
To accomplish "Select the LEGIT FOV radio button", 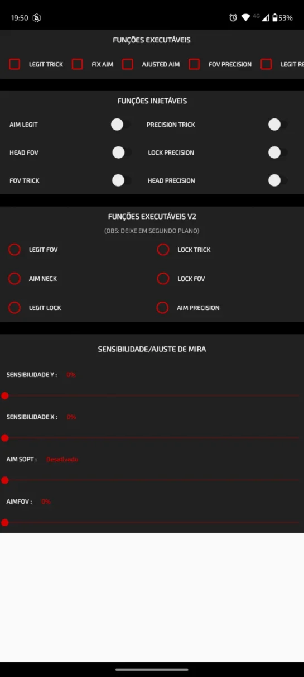I will tap(15, 250).
